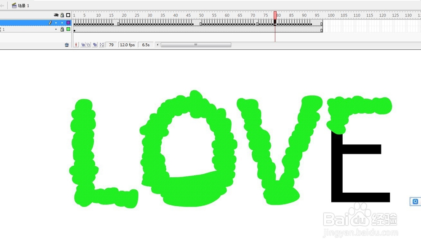This screenshot has height=247, width=421.
Task: Toggle show all layers as outlines
Action: [68, 15]
